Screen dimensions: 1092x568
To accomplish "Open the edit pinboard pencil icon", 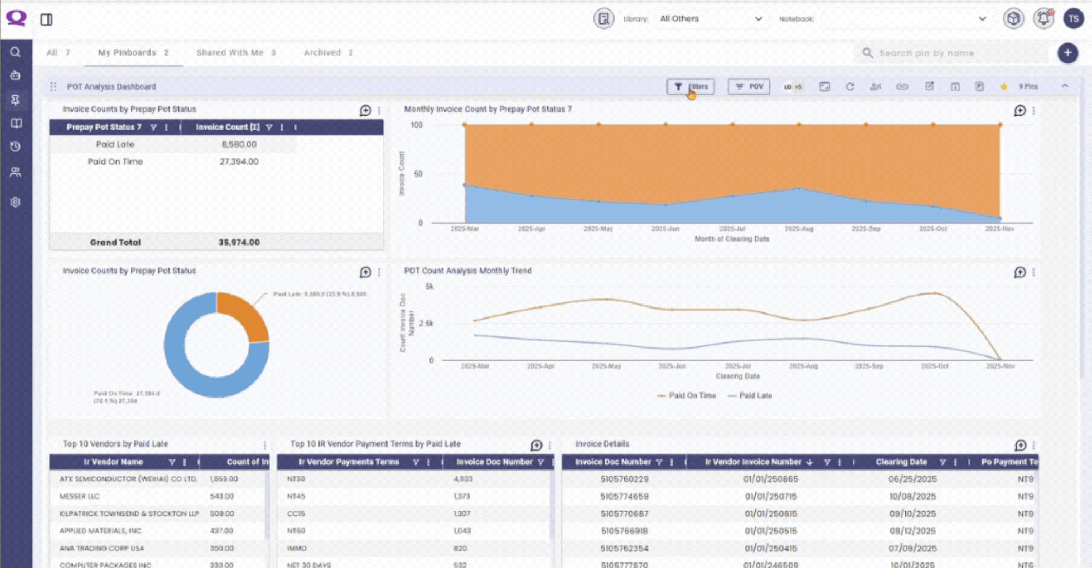I will point(929,86).
